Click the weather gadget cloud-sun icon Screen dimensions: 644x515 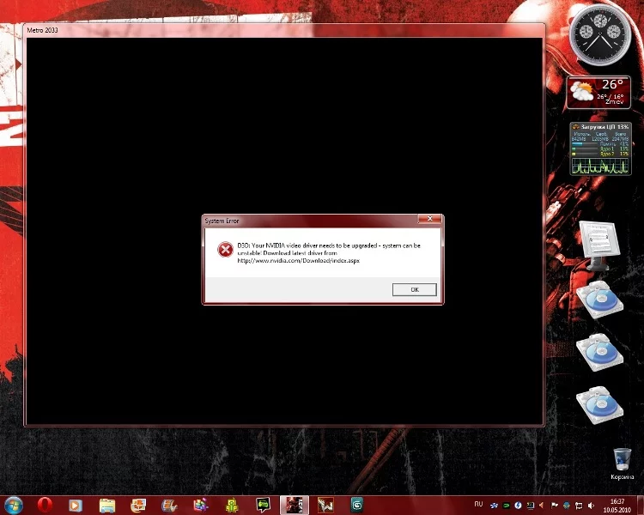pos(581,91)
